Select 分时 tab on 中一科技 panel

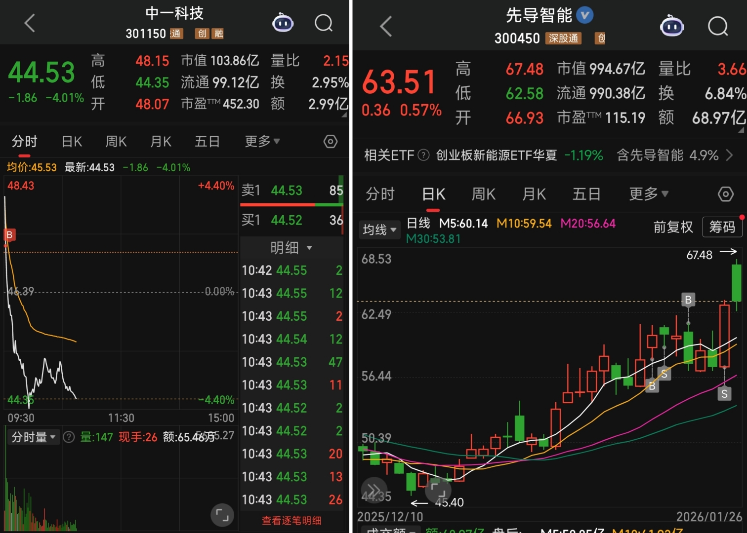pos(24,142)
